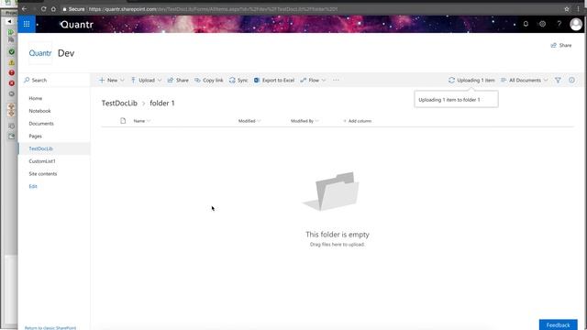Click the Search input box

pos(54,80)
